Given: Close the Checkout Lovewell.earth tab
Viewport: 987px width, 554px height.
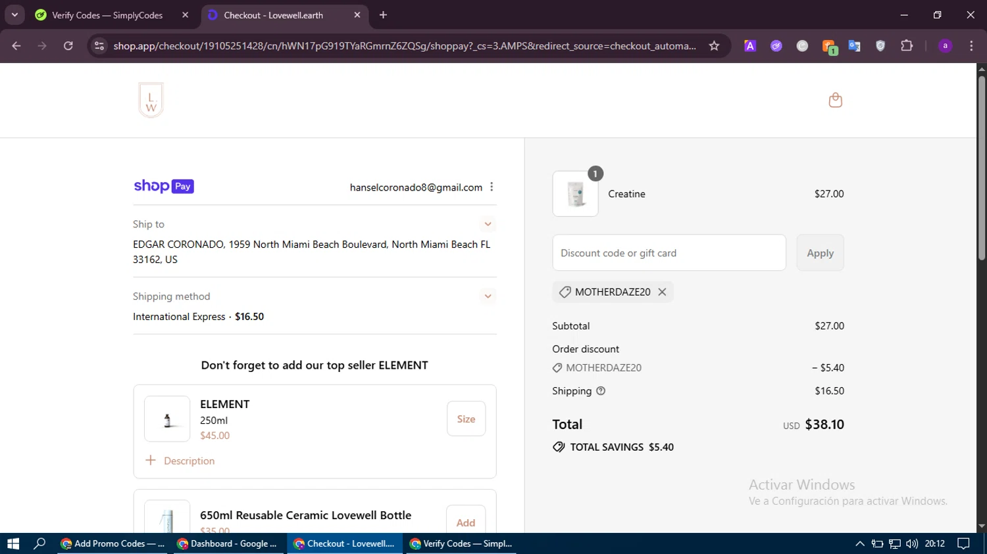Looking at the screenshot, I should (357, 15).
